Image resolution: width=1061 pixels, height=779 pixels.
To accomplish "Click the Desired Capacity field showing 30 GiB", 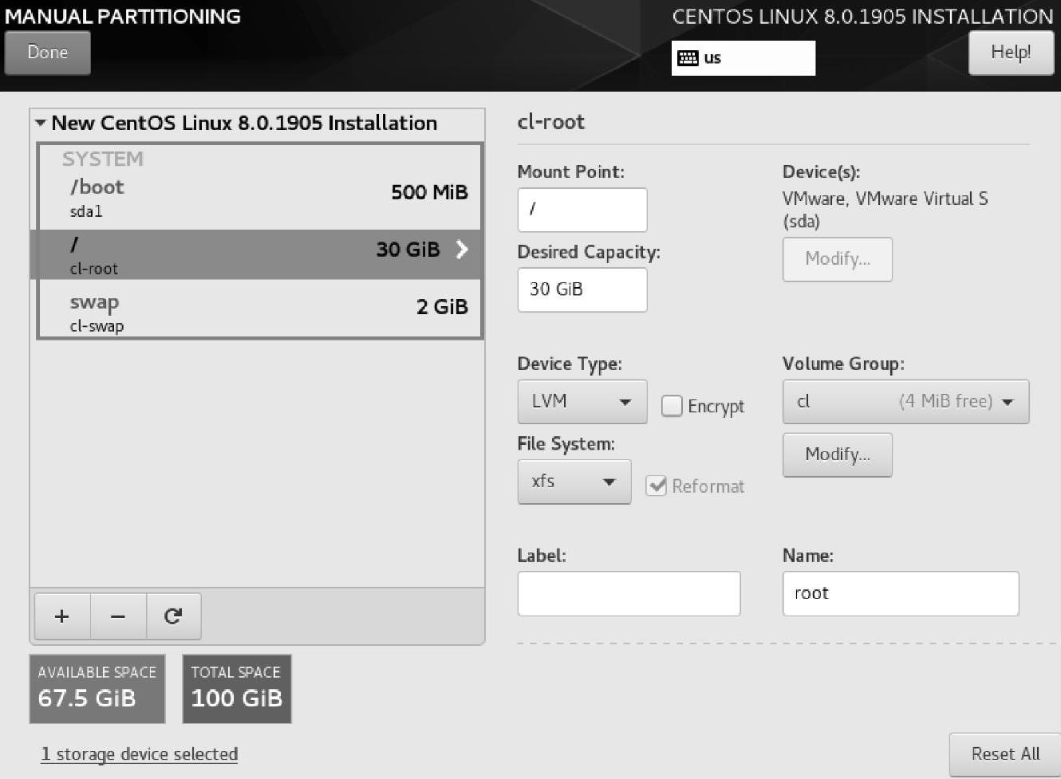I will click(x=582, y=289).
